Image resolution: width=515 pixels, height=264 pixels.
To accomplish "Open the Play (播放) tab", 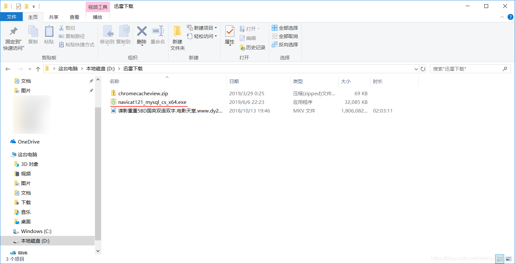I will pos(98,17).
